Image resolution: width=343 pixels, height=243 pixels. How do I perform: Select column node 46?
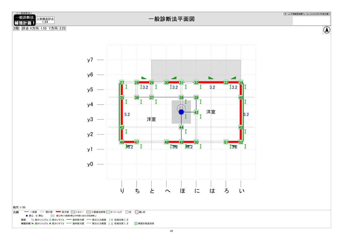pyautogui.click(x=122, y=142)
